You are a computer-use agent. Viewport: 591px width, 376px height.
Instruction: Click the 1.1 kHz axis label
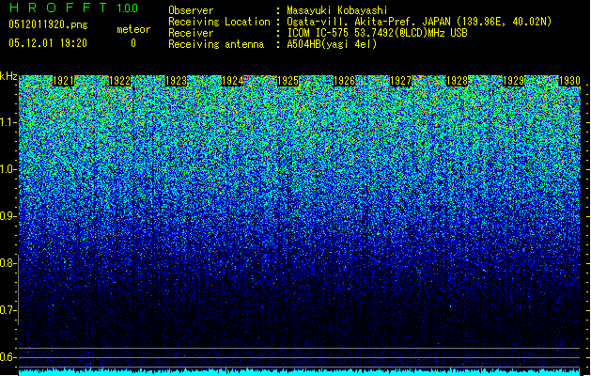pos(8,122)
